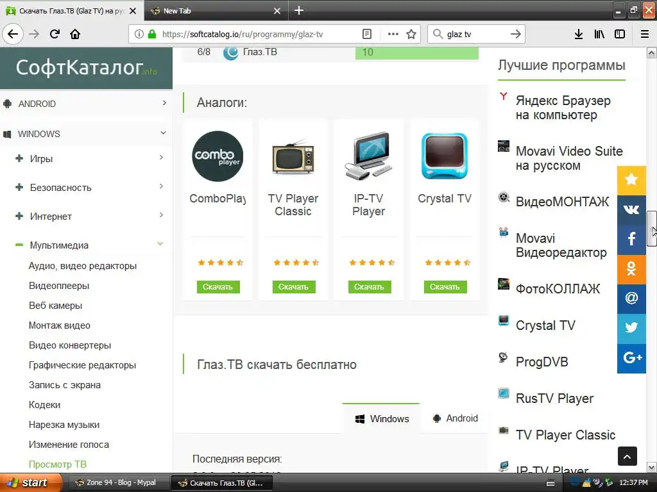This screenshot has height=492, width=657.
Task: Add page to favorites star button
Action: click(631, 180)
